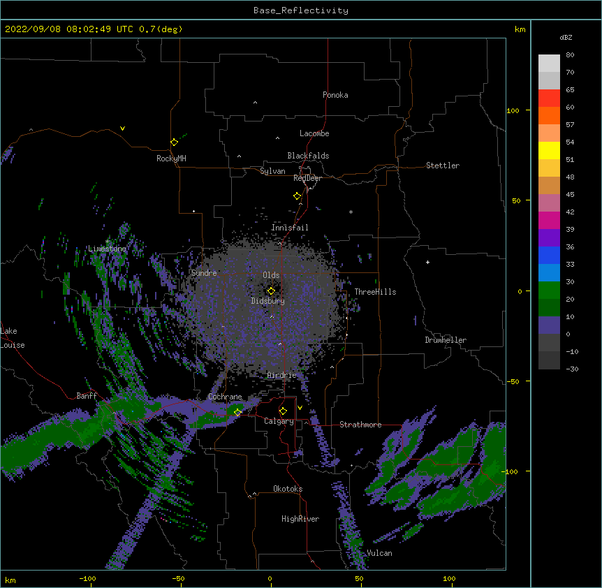This screenshot has width=602, height=588.
Task: Click the Lacombe town label
Action: [x=314, y=133]
